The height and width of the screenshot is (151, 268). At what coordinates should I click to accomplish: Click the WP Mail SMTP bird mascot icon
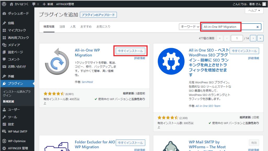(x=171, y=146)
